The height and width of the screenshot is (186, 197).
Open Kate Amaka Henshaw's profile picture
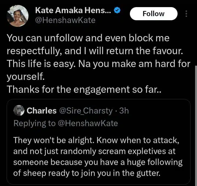(x=17, y=16)
